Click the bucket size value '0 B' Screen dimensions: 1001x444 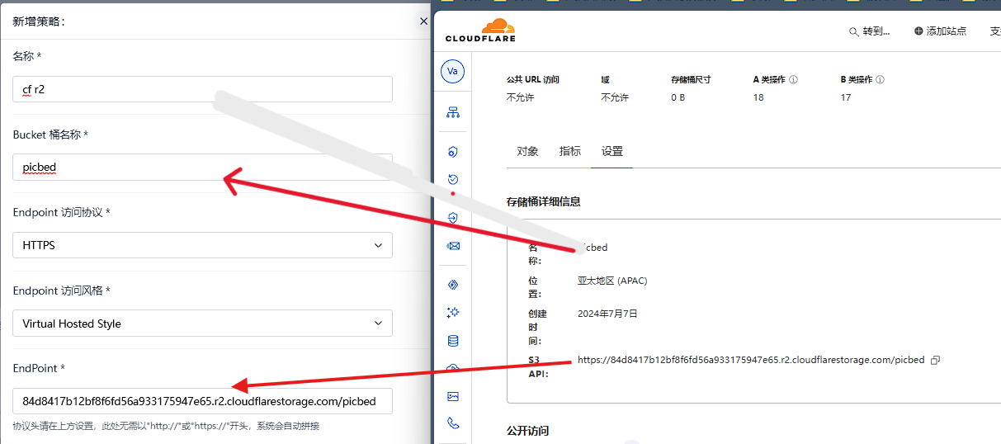(x=678, y=97)
